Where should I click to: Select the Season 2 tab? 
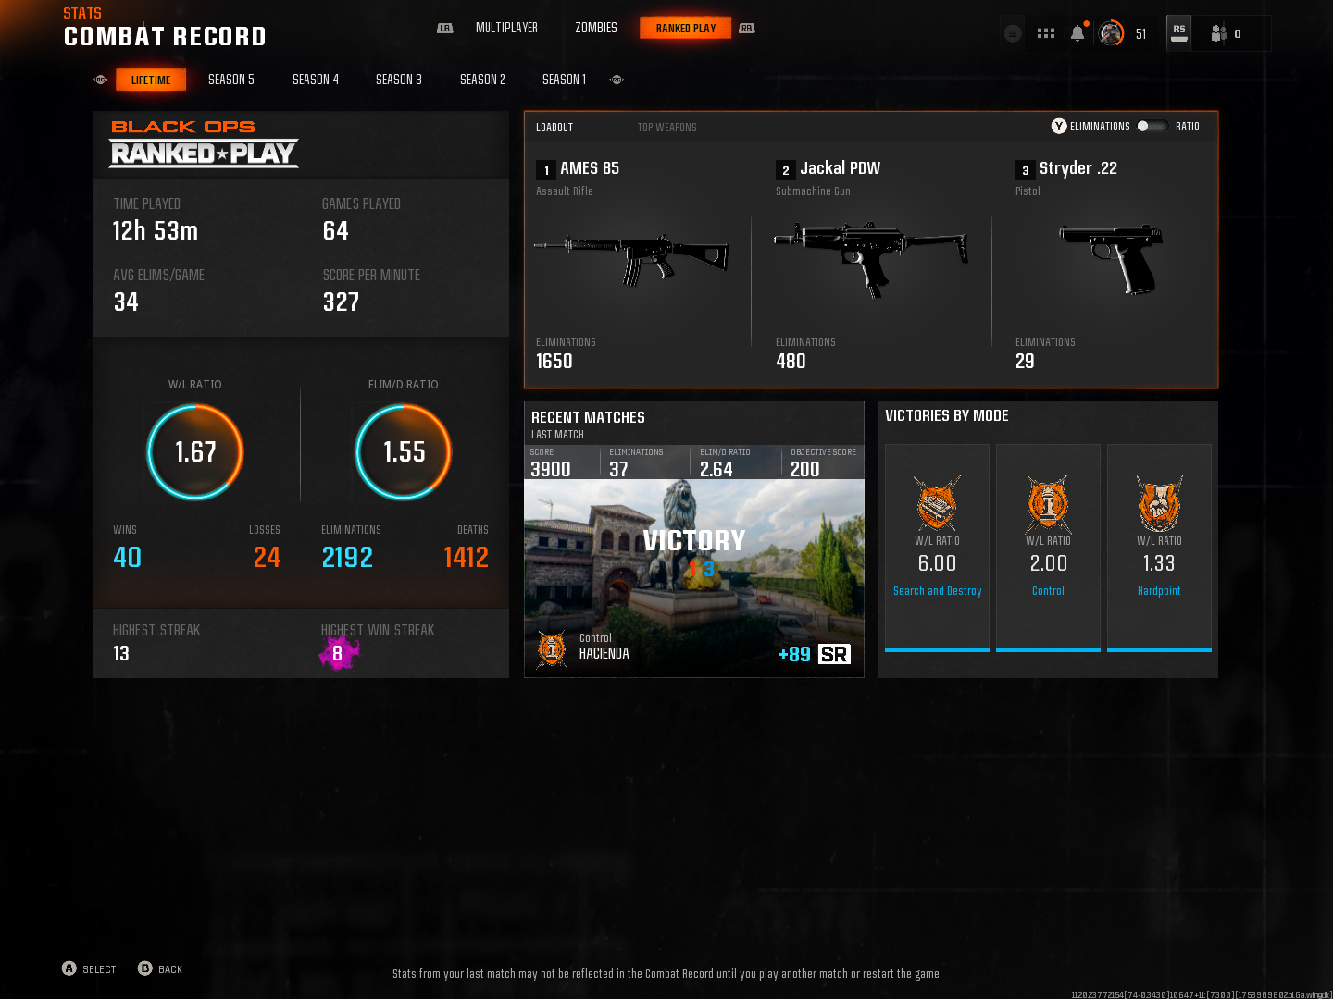(x=482, y=80)
